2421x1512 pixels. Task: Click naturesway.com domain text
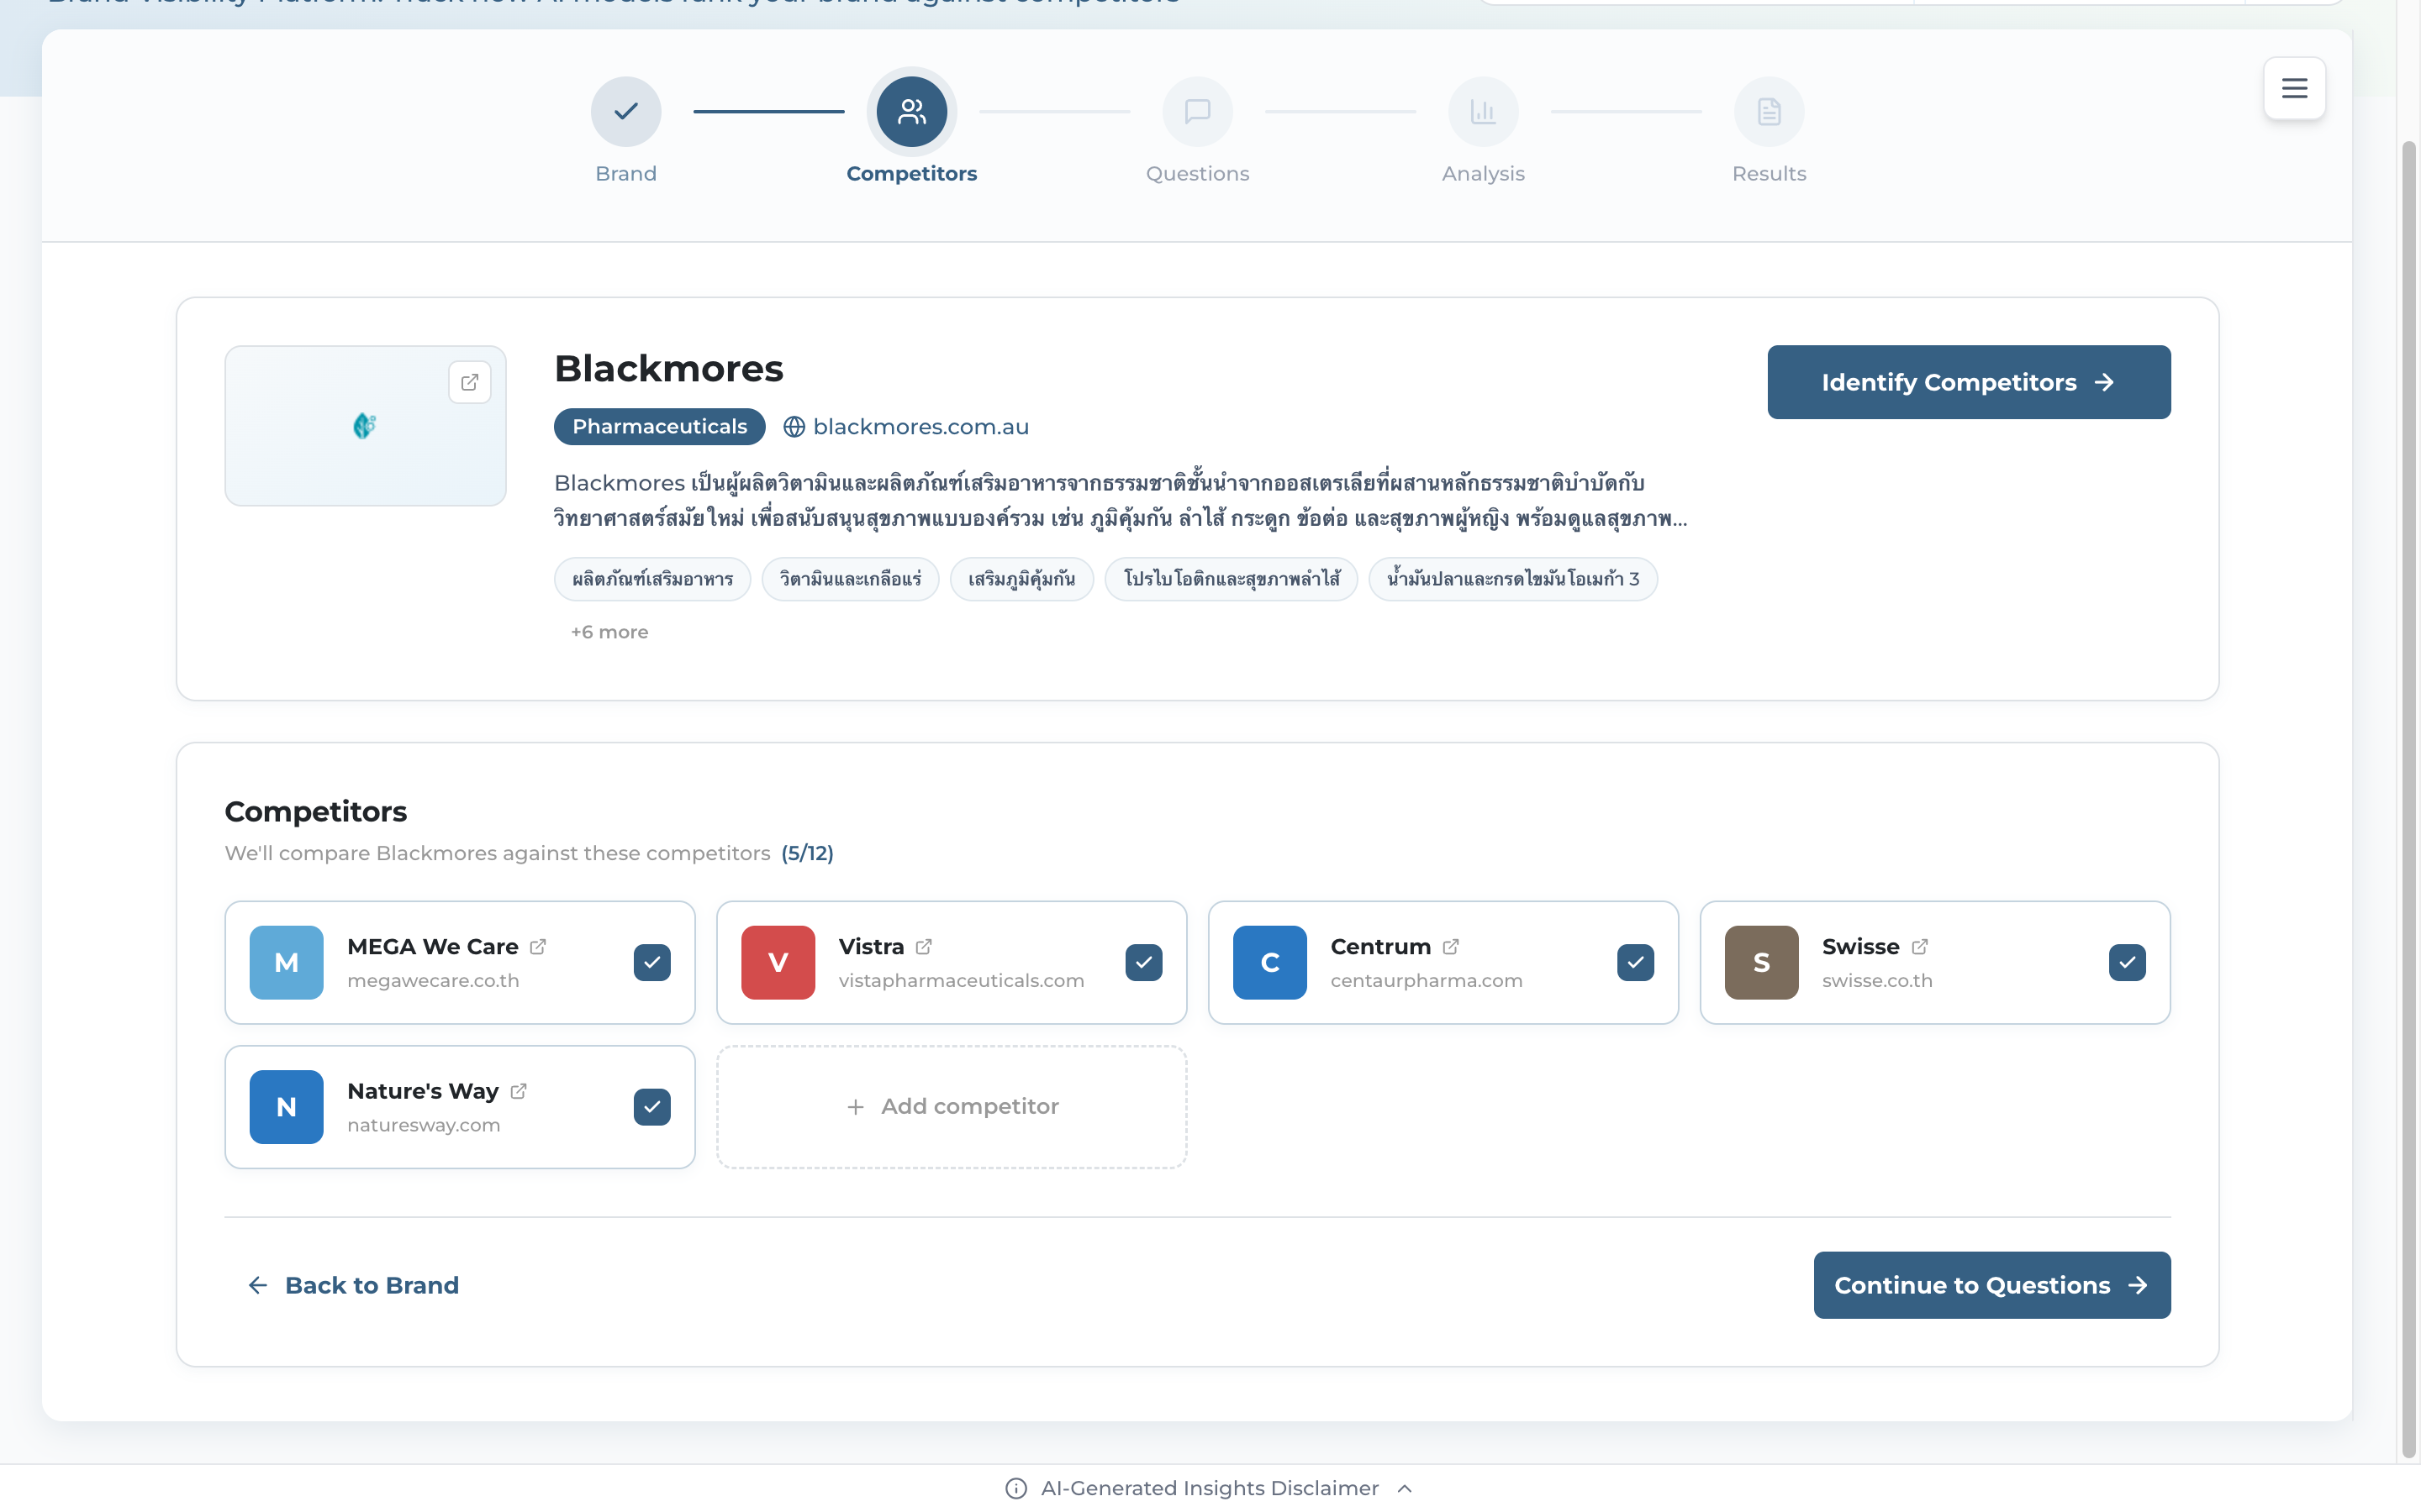click(423, 1126)
